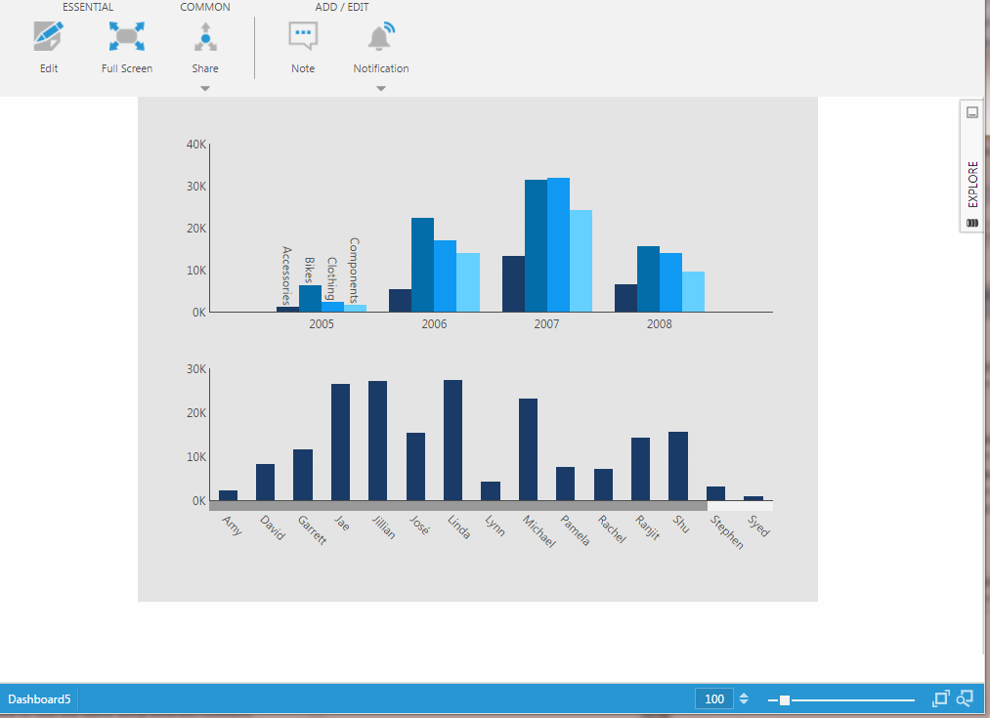This screenshot has width=990, height=718.
Task: Click the window icon above EXPLORE
Action: [972, 112]
